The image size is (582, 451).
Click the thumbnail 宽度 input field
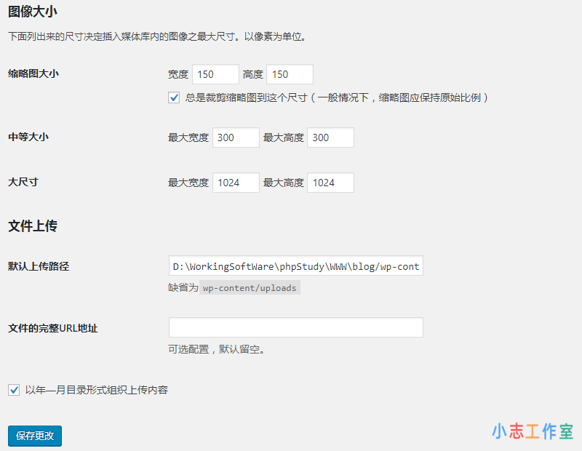[x=216, y=74]
